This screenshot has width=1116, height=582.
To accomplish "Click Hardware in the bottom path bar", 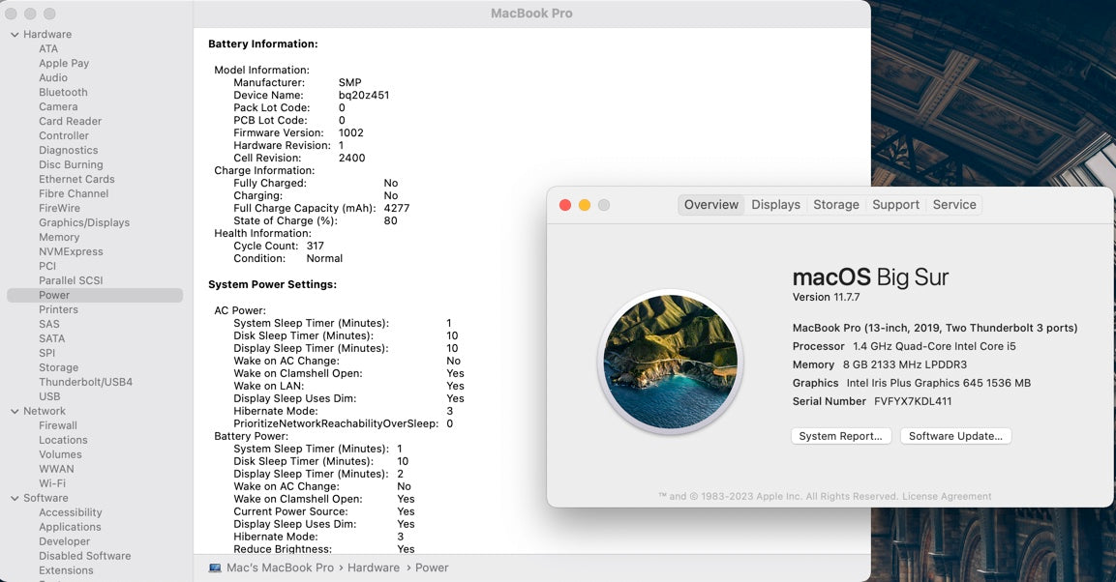I will click(373, 567).
